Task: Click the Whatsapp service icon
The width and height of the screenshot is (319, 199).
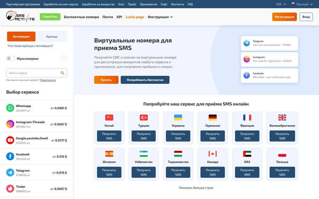Action: pyautogui.click(x=10, y=108)
